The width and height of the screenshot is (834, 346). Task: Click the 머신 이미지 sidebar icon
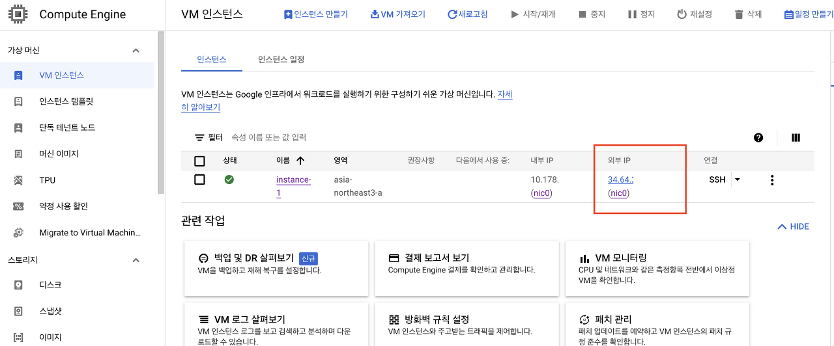click(x=18, y=154)
